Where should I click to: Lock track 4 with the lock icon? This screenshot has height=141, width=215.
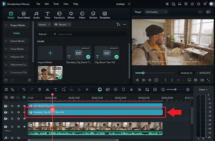click(x=12, y=106)
